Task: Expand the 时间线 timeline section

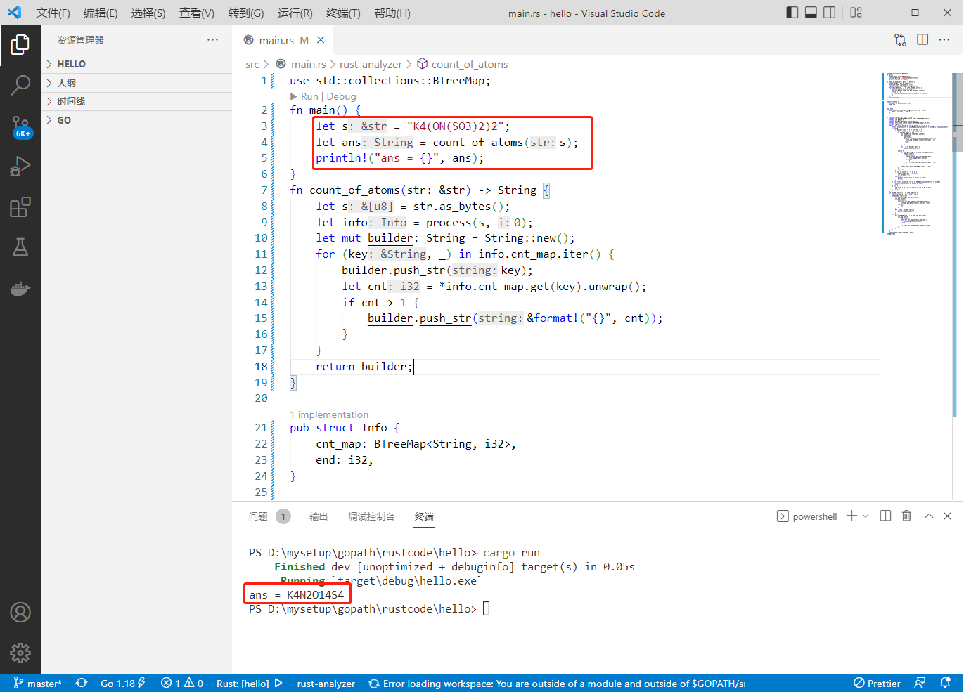Action: coord(137,101)
